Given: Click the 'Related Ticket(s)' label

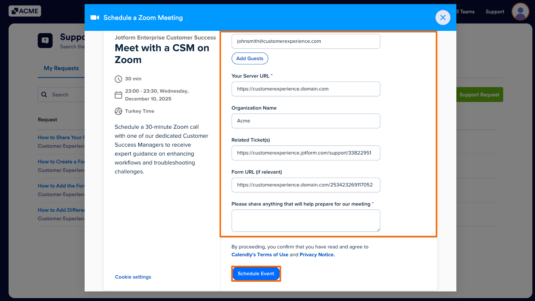Looking at the screenshot, I should pos(251,140).
